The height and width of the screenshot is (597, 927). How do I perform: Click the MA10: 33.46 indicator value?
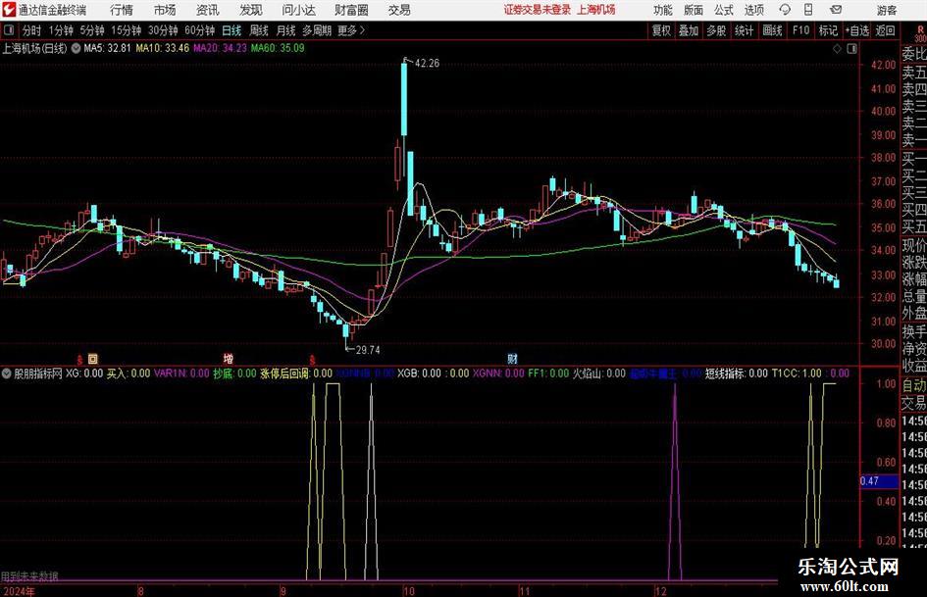tap(162, 48)
